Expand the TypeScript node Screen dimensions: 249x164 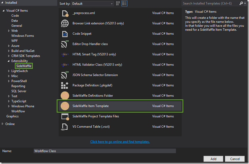(x=9, y=101)
